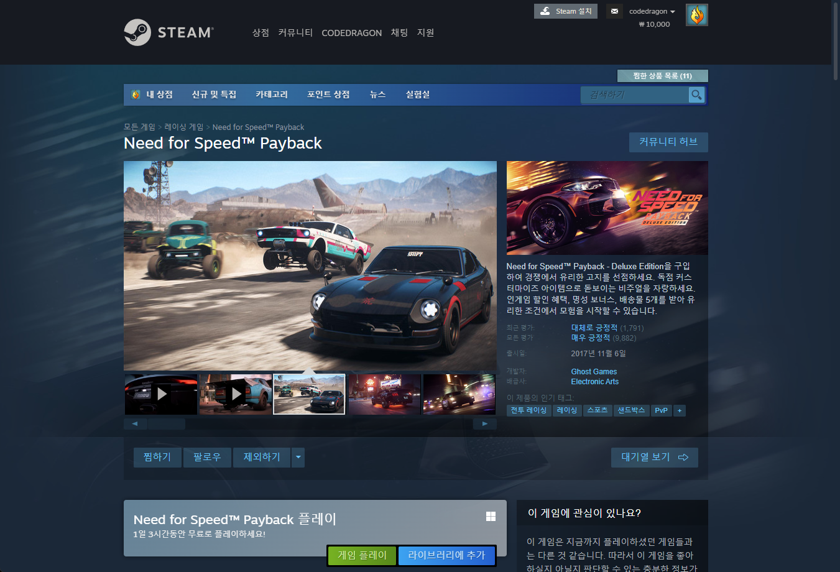Viewport: 840px width, 572px height.
Task: Open the 레이싱 게임 breadcrumb link
Action: 184,127
